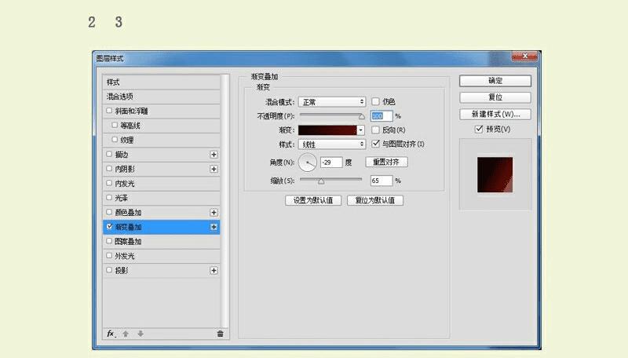Add another 投影 effect with plus icon
The image size is (628, 358).
click(214, 270)
